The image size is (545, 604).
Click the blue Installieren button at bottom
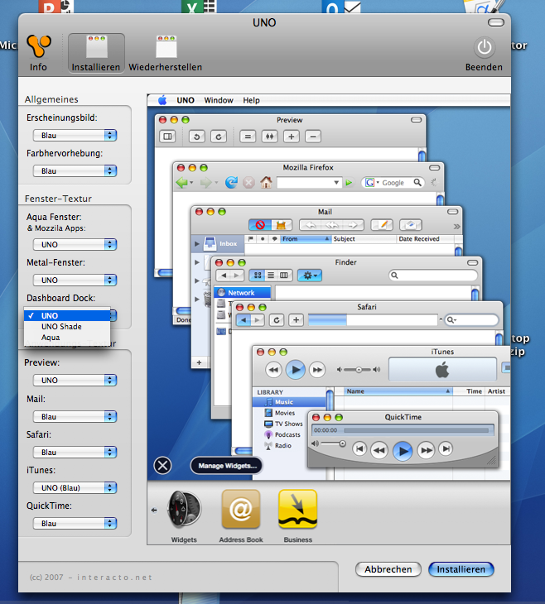(x=461, y=569)
